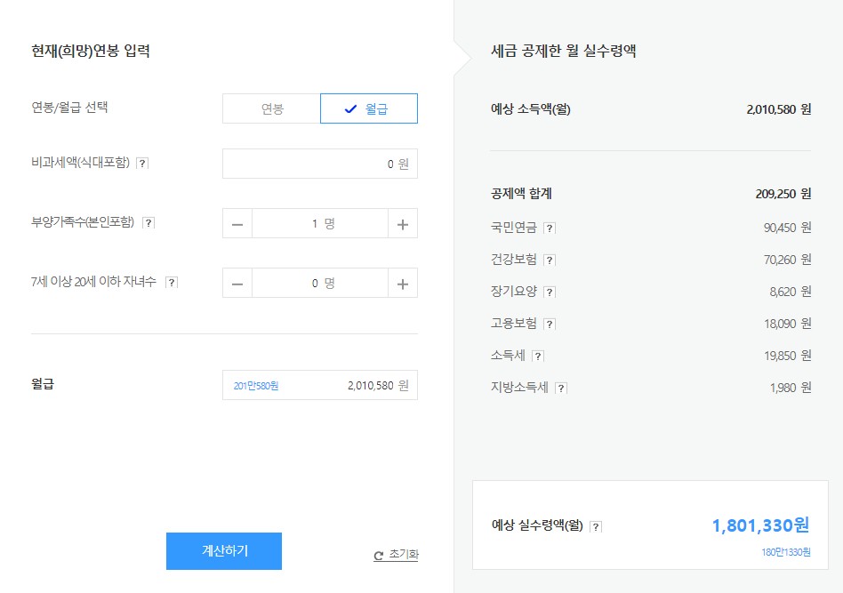
Task: Click the 계산하기 button
Action: pos(224,551)
